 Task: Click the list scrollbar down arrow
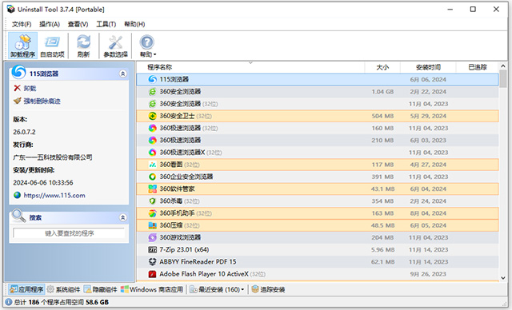pyautogui.click(x=503, y=278)
